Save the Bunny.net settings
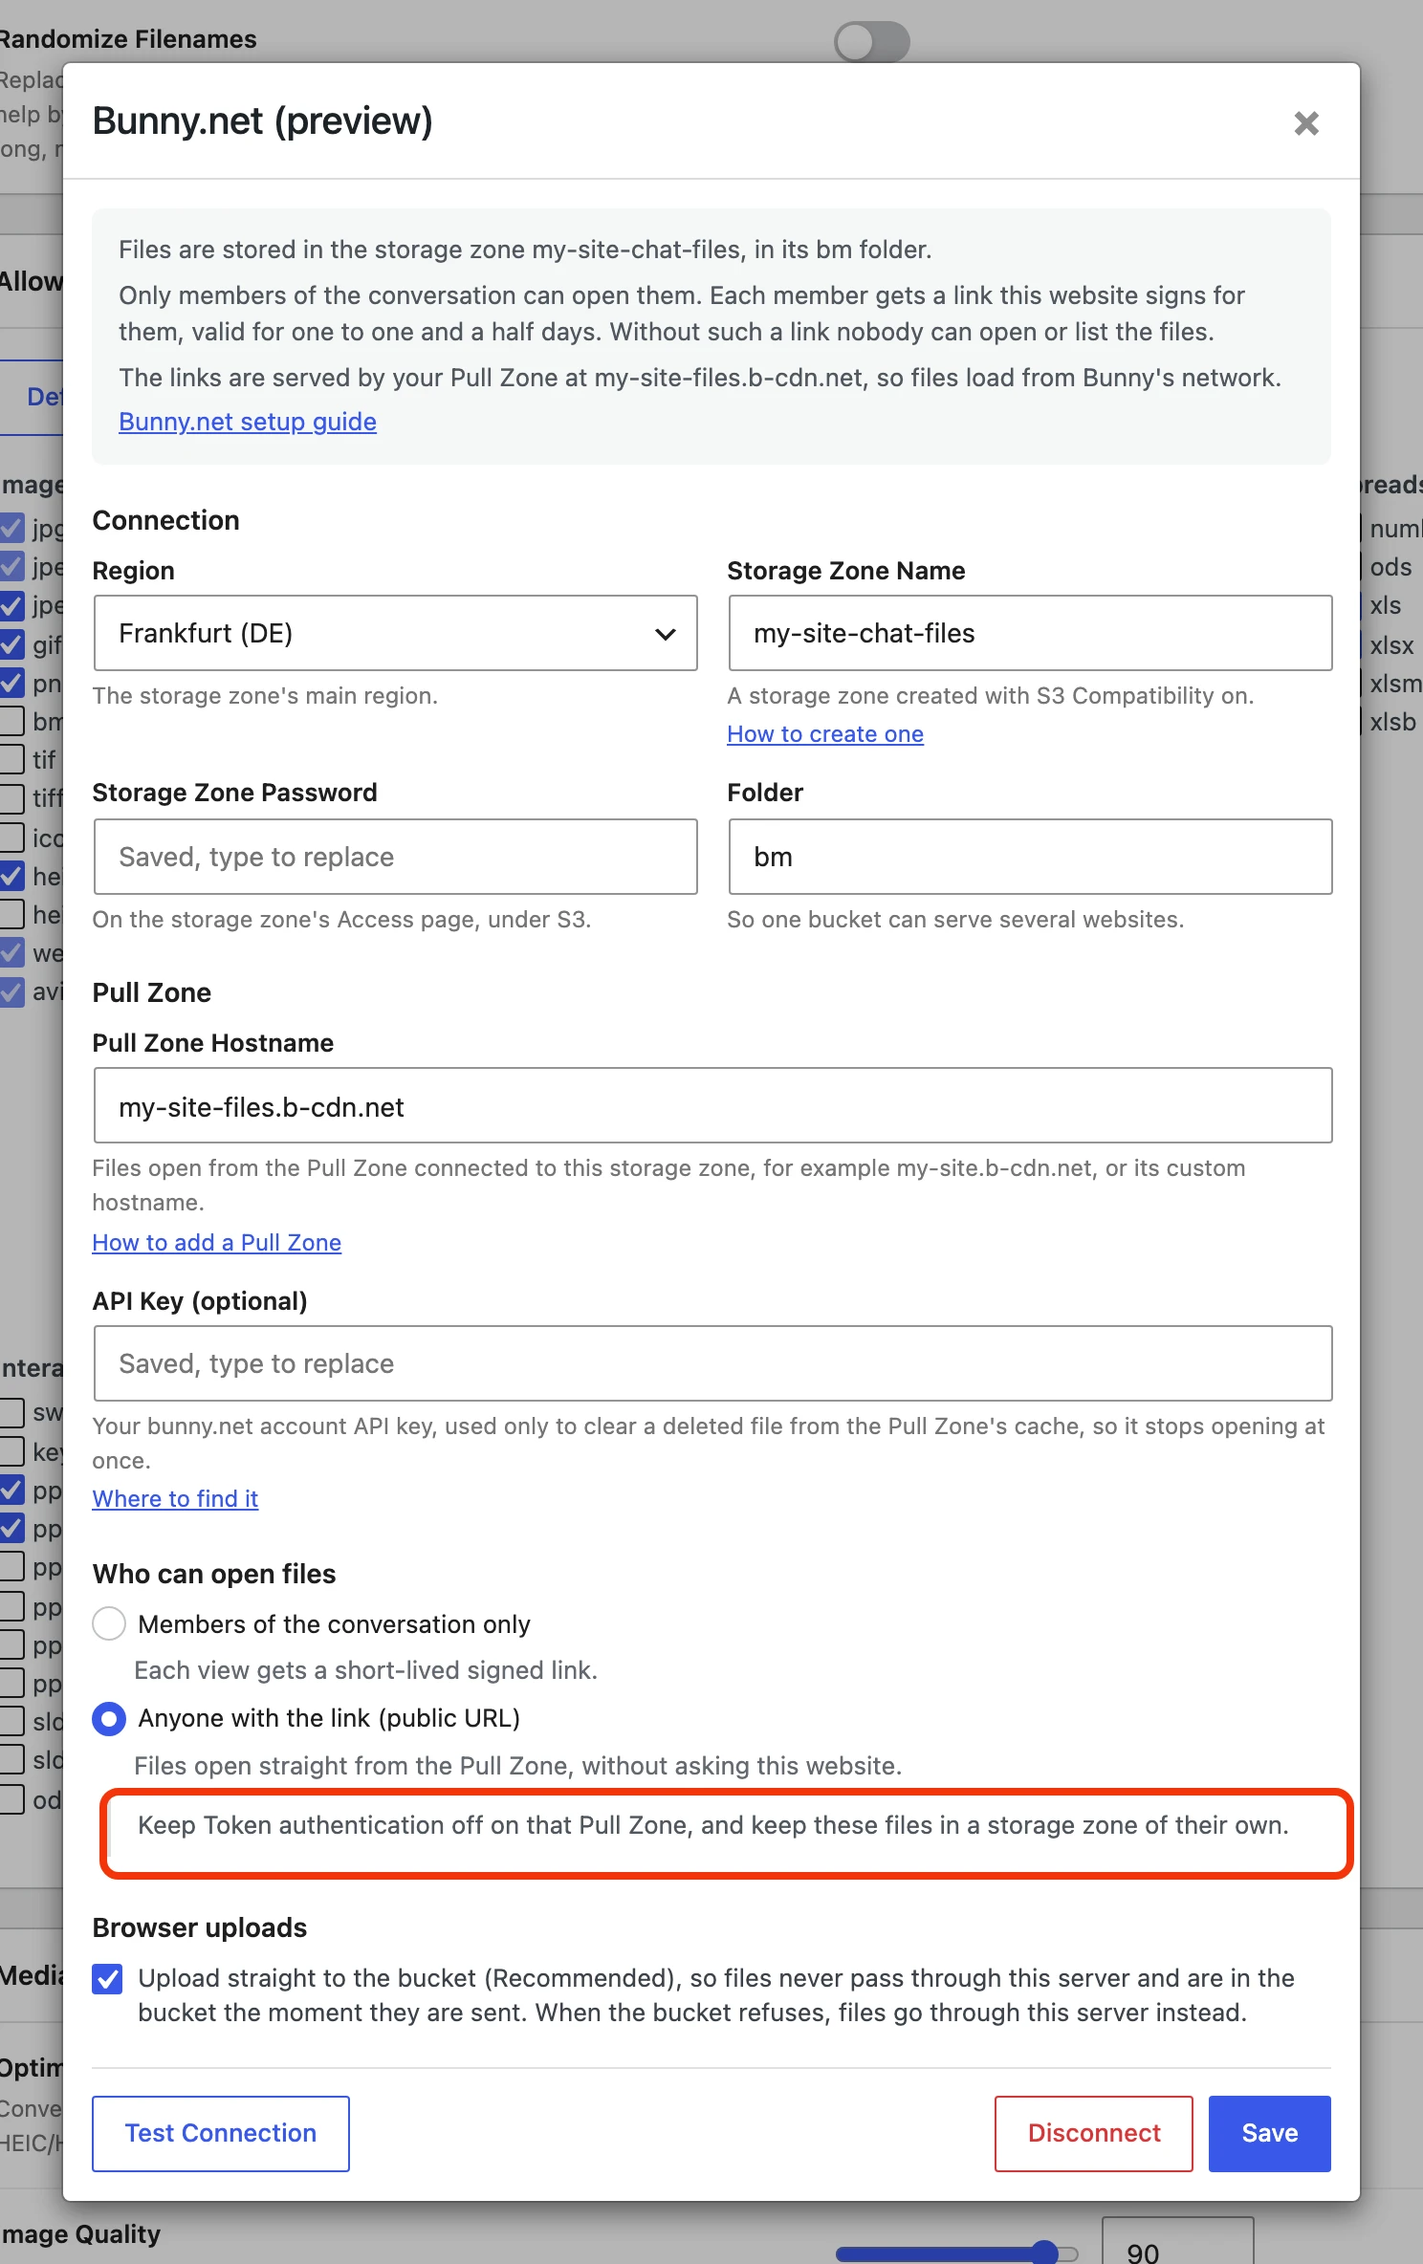The image size is (1423, 2264). (1270, 2133)
